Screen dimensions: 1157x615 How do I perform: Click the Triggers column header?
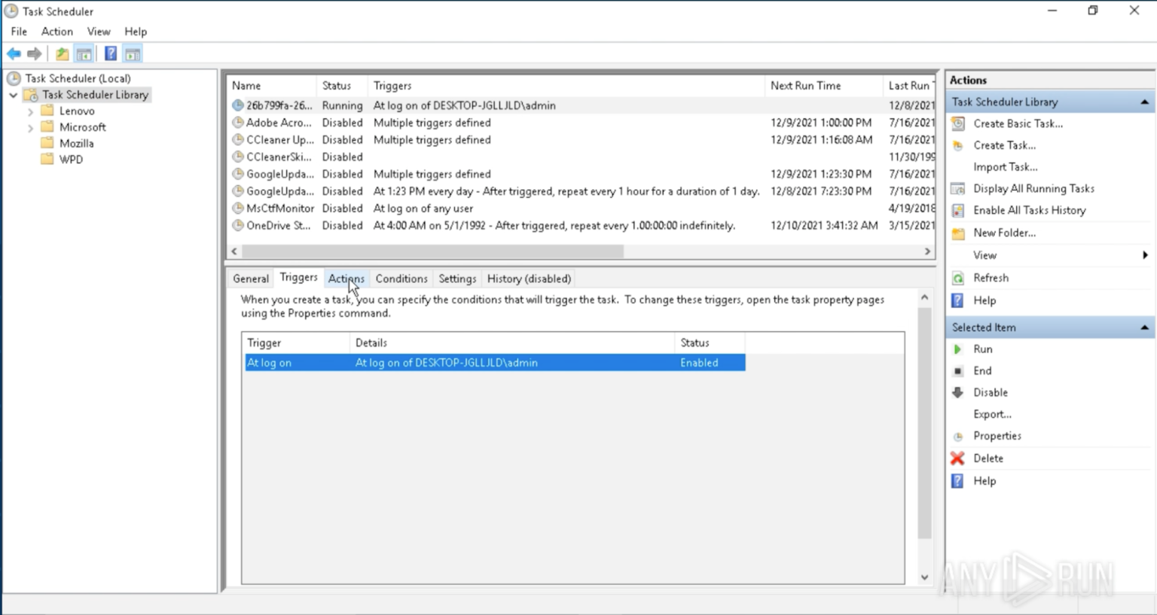(566, 86)
